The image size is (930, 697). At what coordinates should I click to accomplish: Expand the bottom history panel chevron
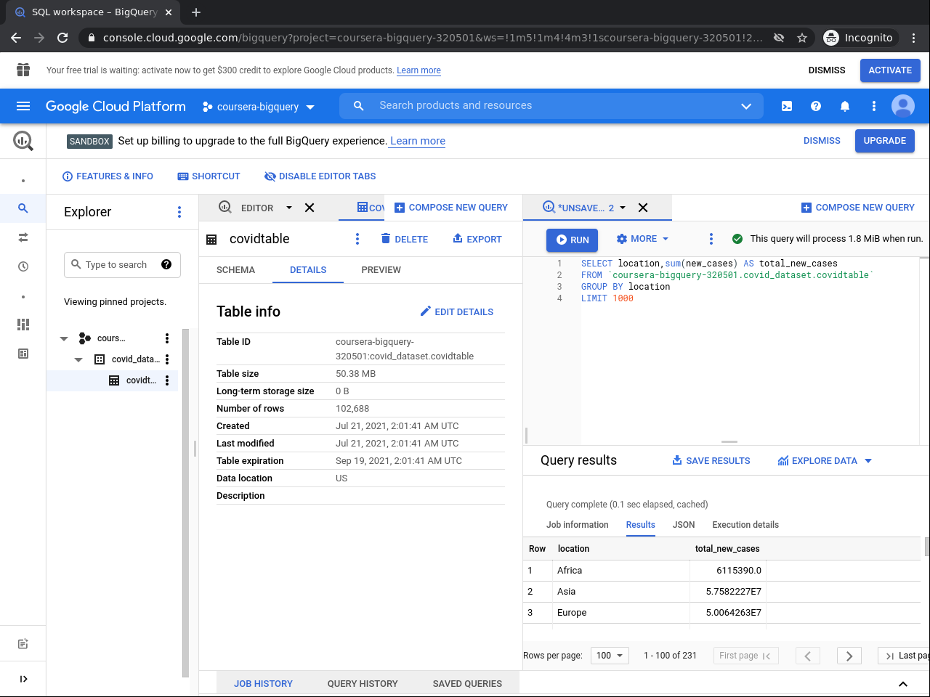pos(903,684)
